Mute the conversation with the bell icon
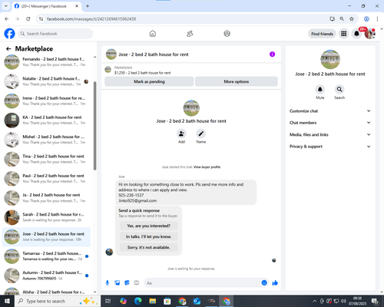This screenshot has height=307, width=384. pyautogui.click(x=320, y=89)
